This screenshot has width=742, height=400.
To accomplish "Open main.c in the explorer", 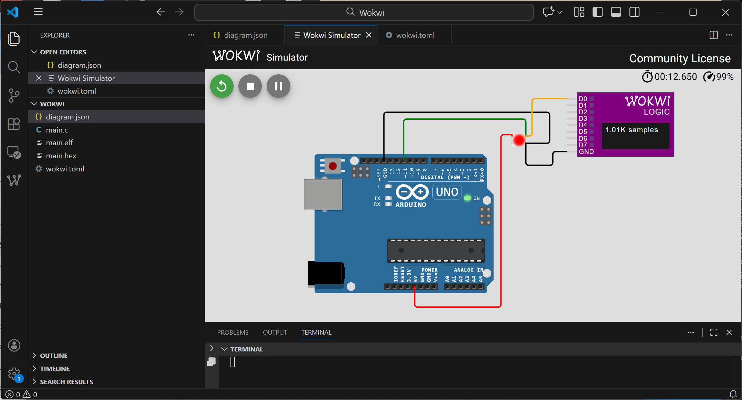I will point(57,130).
